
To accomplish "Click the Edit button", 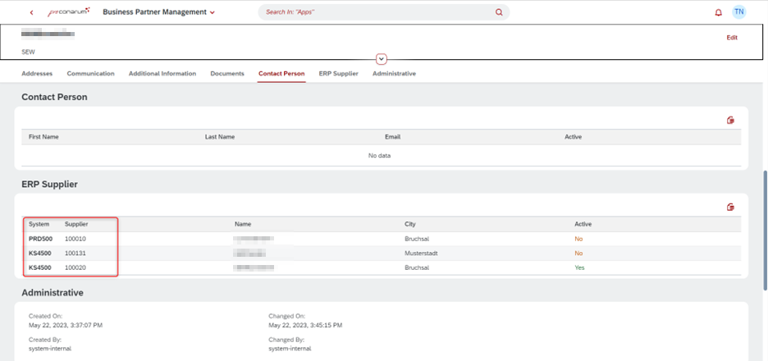I will point(732,38).
